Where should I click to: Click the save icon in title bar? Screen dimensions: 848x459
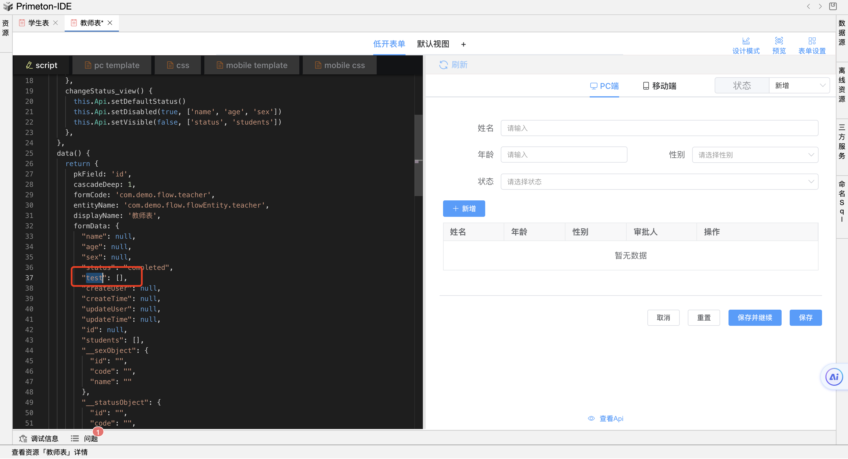tap(832, 6)
